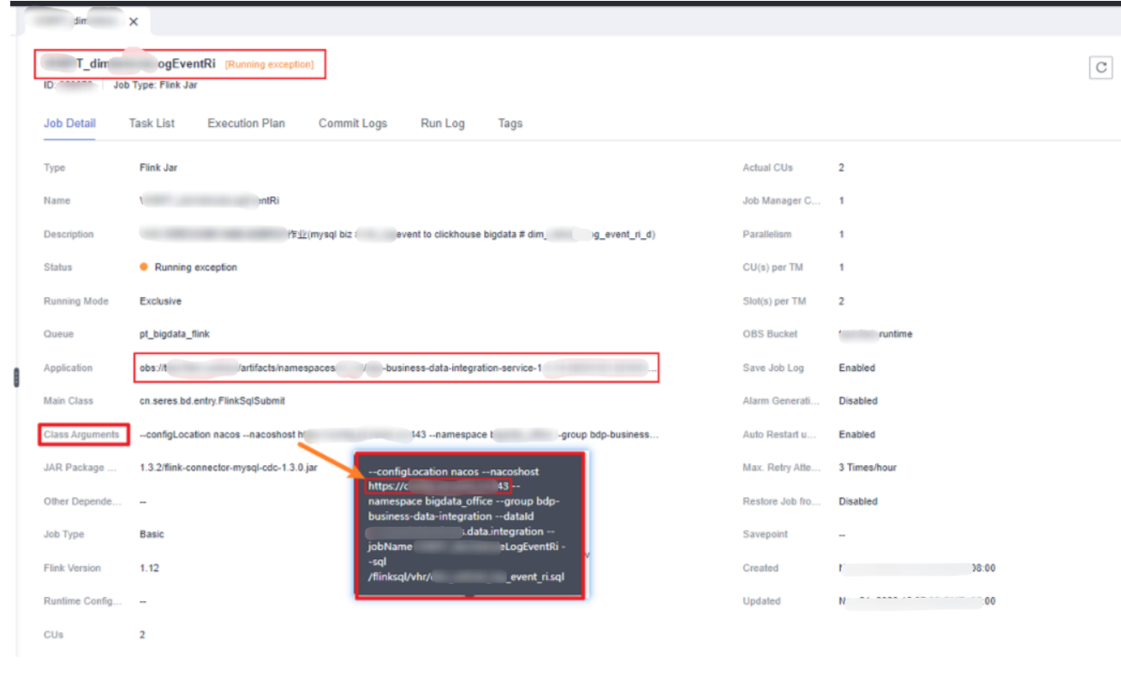Click the Job Manager C... value 1
This screenshot has width=1121, height=692.
[841, 200]
